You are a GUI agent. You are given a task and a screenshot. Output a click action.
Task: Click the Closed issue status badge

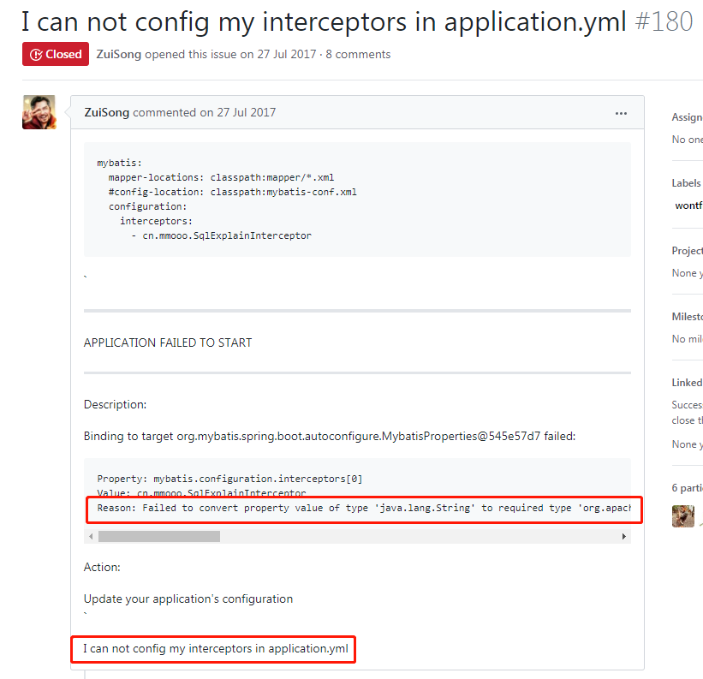pyautogui.click(x=56, y=54)
